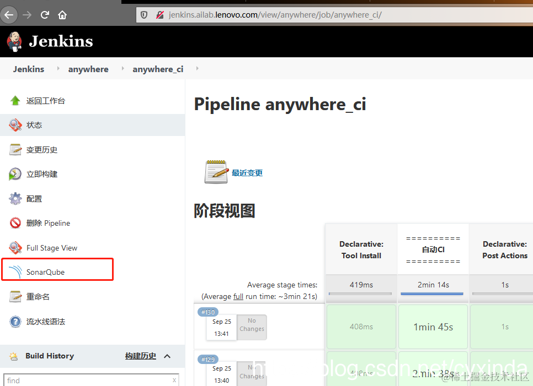Click the question mark icon for 流水线语法
The image size is (533, 386).
(x=15, y=321)
